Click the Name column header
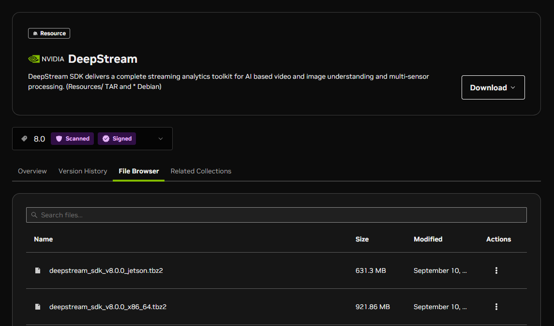This screenshot has height=326, width=554. click(x=43, y=239)
